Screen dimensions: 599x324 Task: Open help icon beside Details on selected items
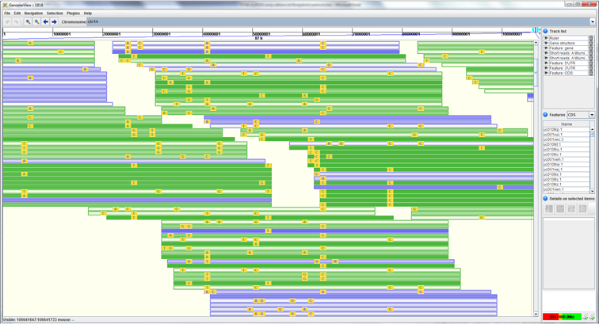[545, 199]
